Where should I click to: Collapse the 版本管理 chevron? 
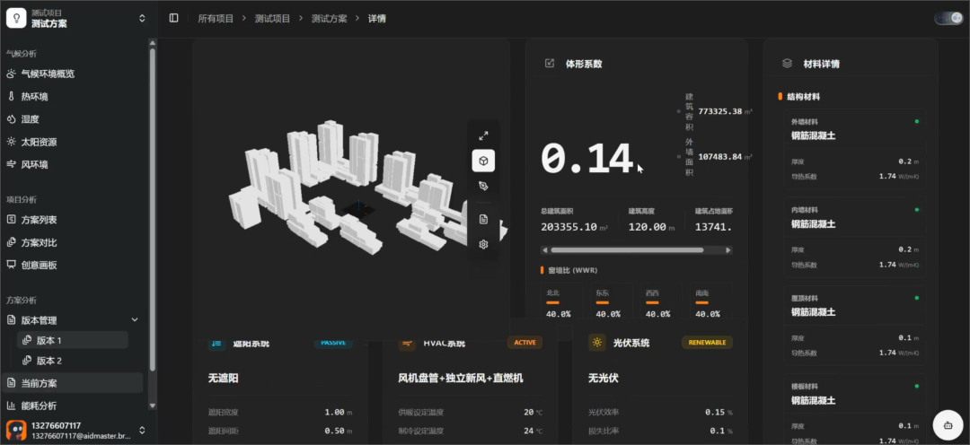pyautogui.click(x=134, y=319)
